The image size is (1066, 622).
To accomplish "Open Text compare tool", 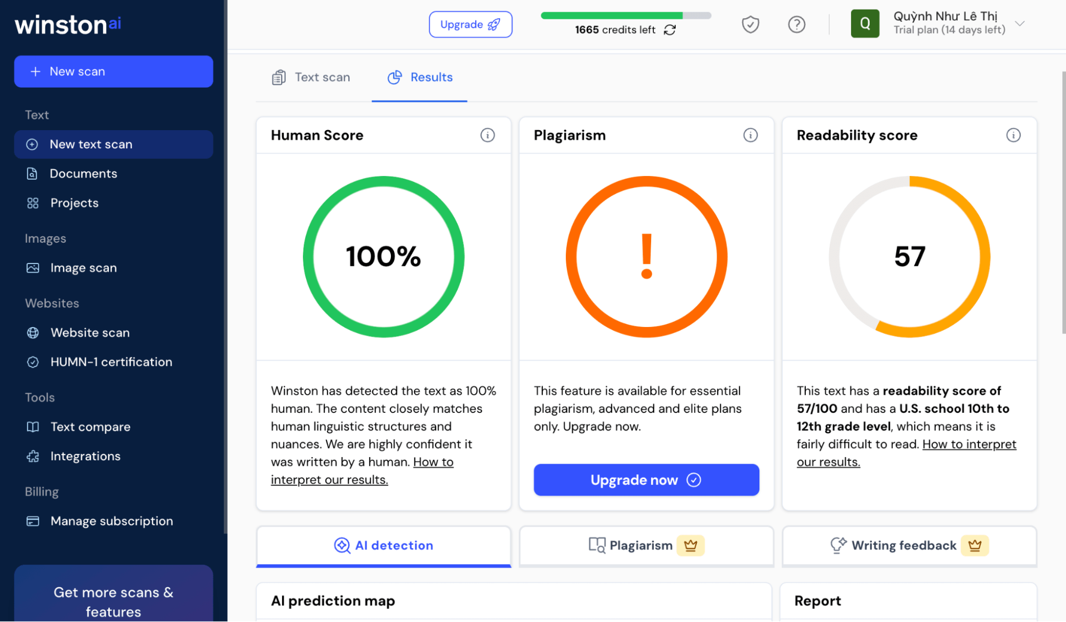I will point(114,427).
